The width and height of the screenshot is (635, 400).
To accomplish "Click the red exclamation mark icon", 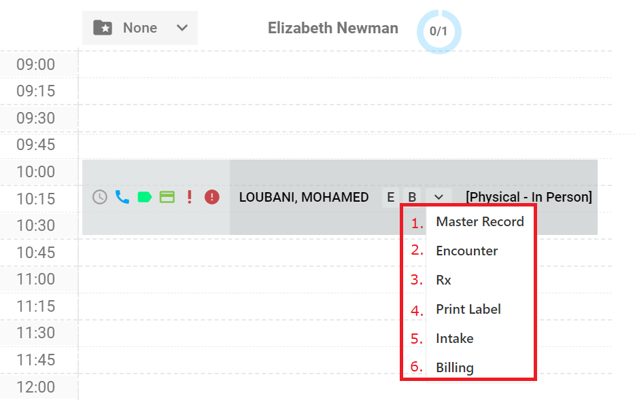I will tap(189, 197).
